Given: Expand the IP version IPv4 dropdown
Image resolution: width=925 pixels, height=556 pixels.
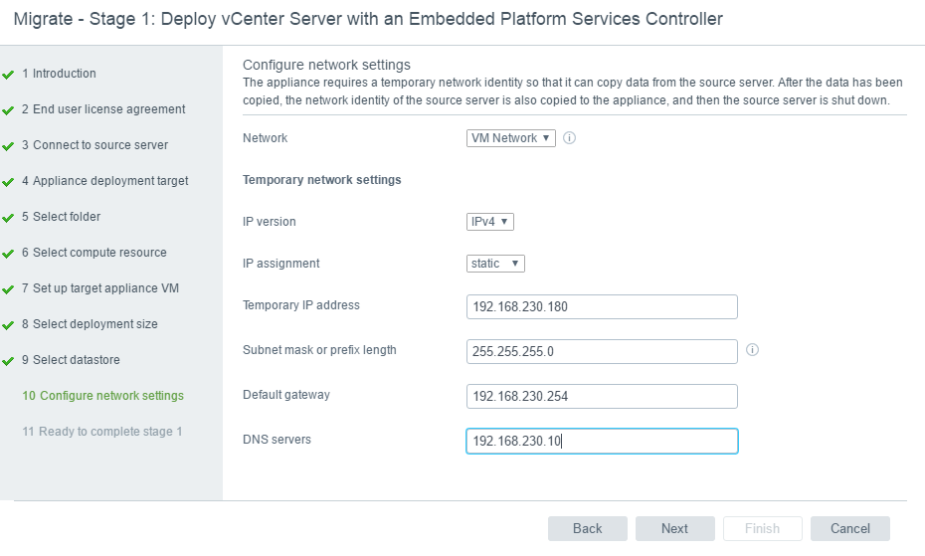Looking at the screenshot, I should point(490,222).
